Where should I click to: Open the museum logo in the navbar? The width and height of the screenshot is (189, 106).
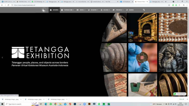click(44, 10)
